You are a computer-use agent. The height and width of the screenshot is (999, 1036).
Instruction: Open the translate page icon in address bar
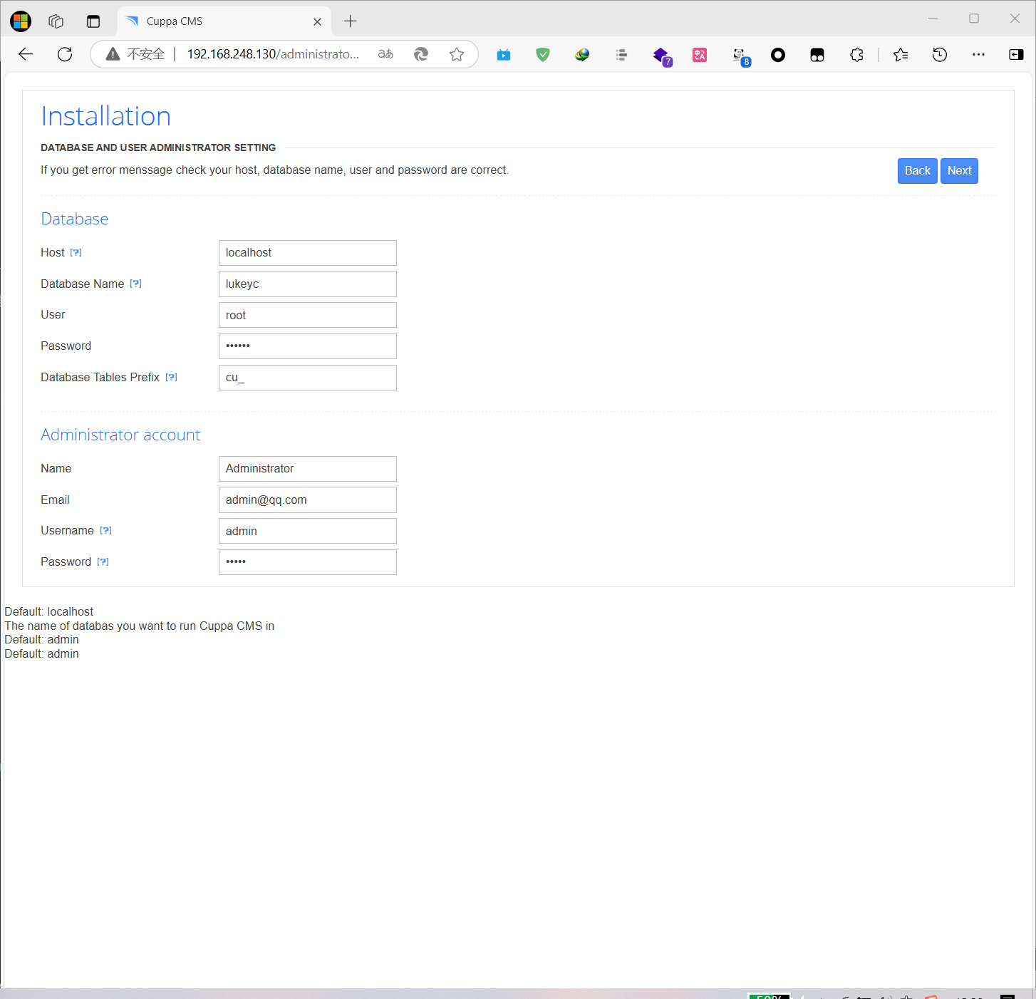[385, 54]
